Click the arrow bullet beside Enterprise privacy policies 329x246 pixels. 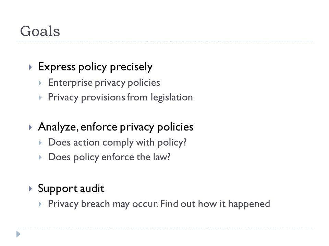coord(40,83)
